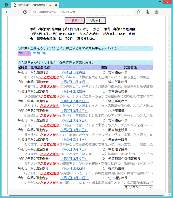Select the 洲本市議会/会議録検索システム tab
Screen dimensions: 173x198
[x=35, y=5]
